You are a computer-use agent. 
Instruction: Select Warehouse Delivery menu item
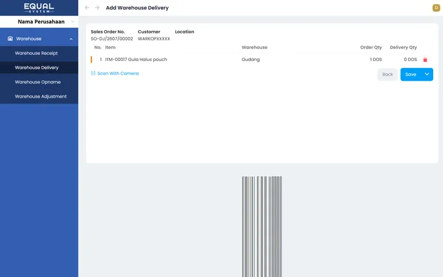click(x=37, y=68)
